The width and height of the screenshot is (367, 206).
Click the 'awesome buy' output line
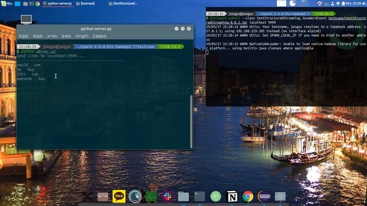[31, 79]
